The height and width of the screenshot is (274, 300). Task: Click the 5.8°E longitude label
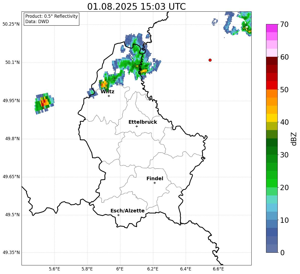click(87, 269)
